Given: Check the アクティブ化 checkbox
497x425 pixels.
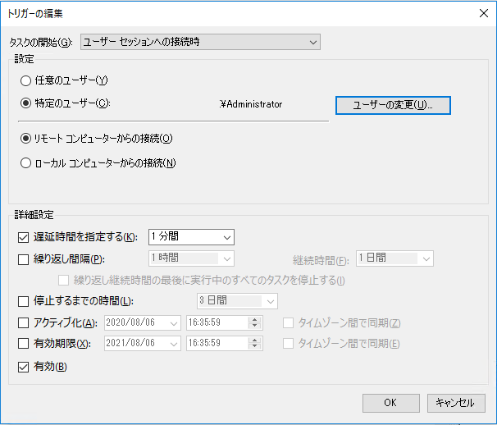Looking at the screenshot, I should pos(23,322).
